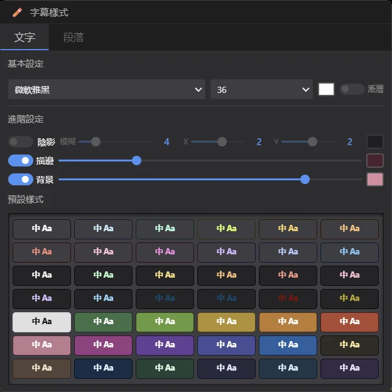Select the dark red text on black preset

(x=288, y=298)
